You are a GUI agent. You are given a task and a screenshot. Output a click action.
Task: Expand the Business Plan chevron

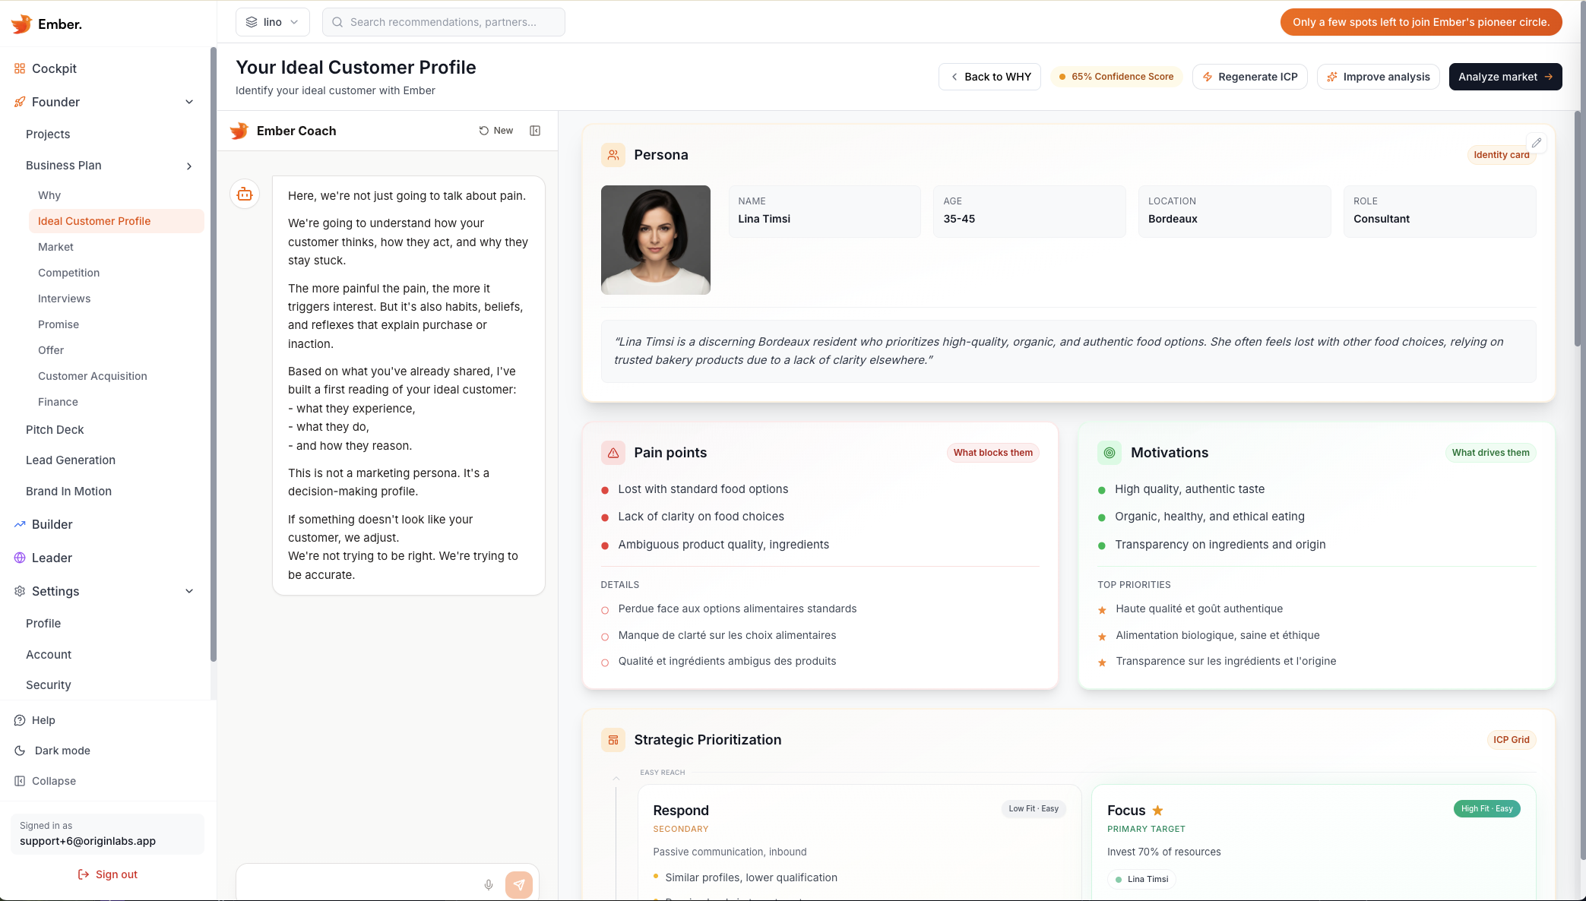click(189, 166)
